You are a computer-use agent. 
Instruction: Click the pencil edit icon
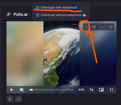tap(10, 99)
